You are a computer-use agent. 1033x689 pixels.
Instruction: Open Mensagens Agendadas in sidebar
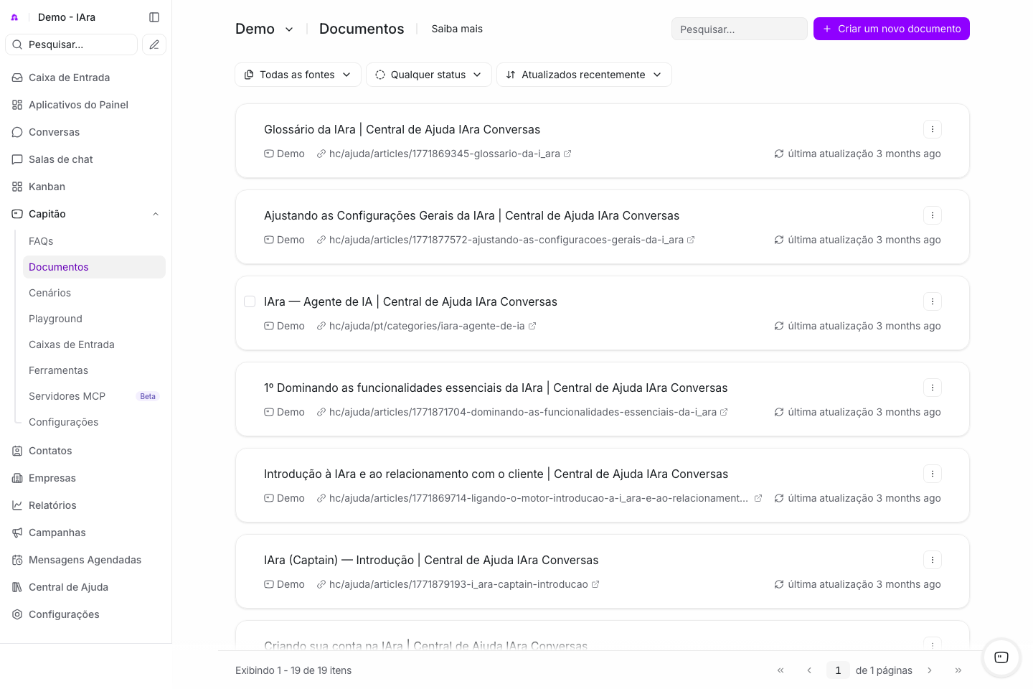coord(86,560)
